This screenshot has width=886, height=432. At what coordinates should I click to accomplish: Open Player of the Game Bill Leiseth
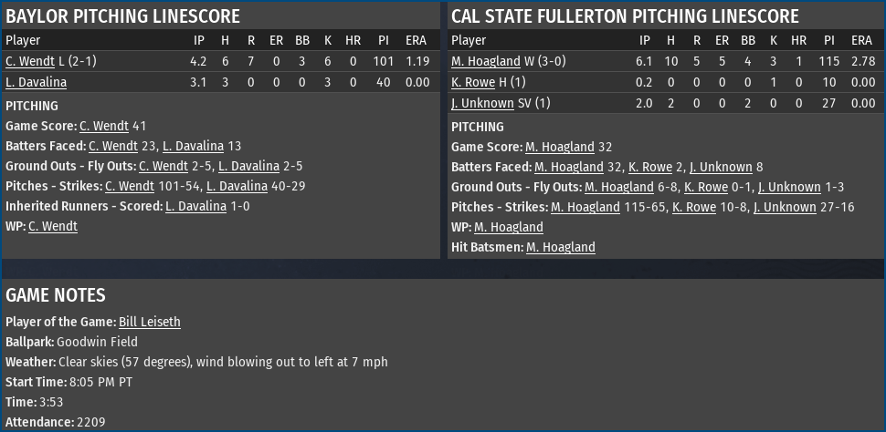(x=150, y=322)
